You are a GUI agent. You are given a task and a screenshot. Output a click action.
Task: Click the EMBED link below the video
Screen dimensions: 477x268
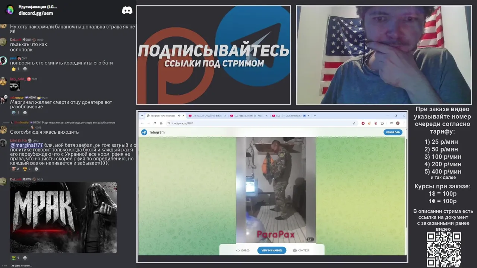coord(243,251)
